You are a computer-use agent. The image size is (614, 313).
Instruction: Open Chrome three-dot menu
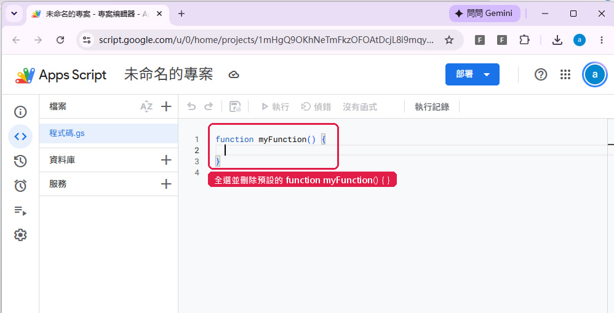point(602,40)
